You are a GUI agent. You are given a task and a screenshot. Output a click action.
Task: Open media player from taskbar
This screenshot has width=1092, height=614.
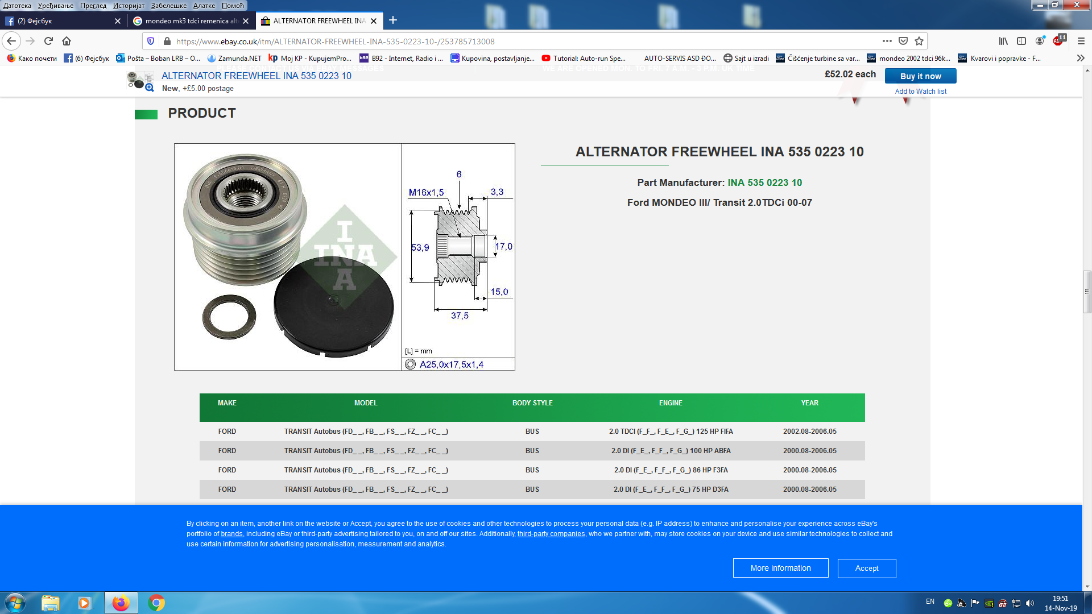pyautogui.click(x=85, y=603)
